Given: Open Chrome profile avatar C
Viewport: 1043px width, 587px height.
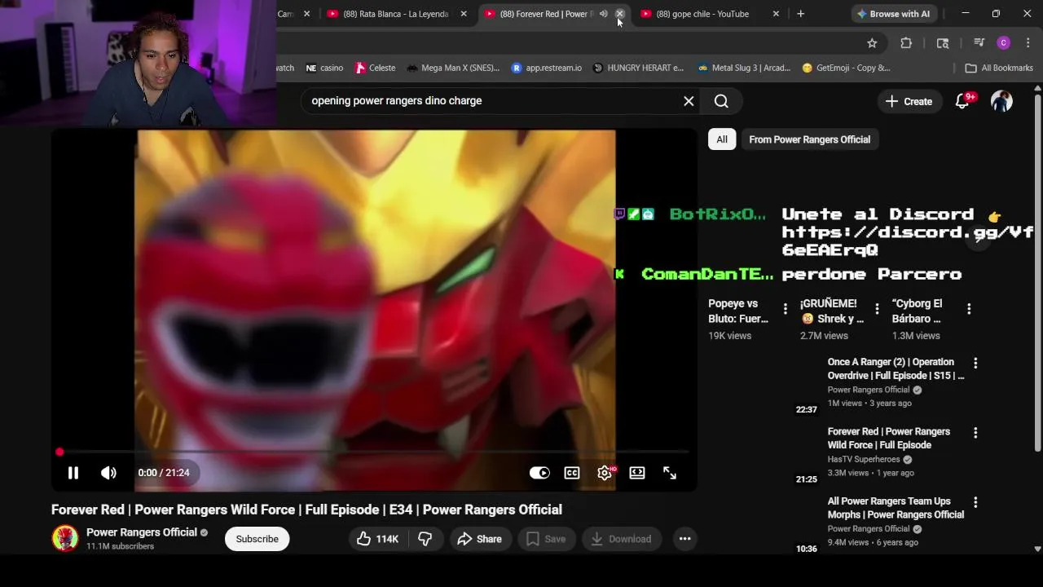Looking at the screenshot, I should (x=1003, y=43).
